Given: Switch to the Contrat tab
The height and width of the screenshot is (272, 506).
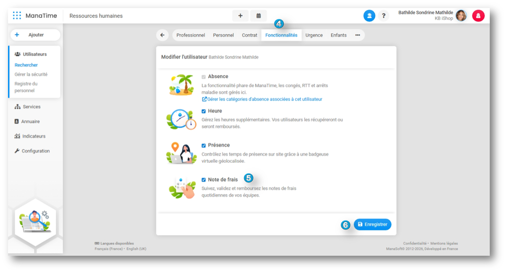Looking at the screenshot, I should (x=249, y=35).
